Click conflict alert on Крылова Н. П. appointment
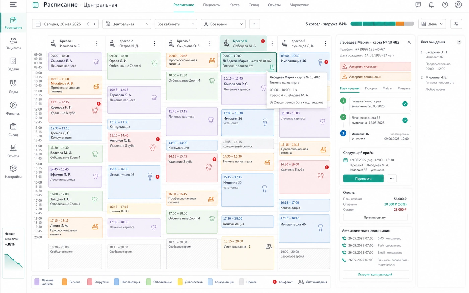 [99, 104]
